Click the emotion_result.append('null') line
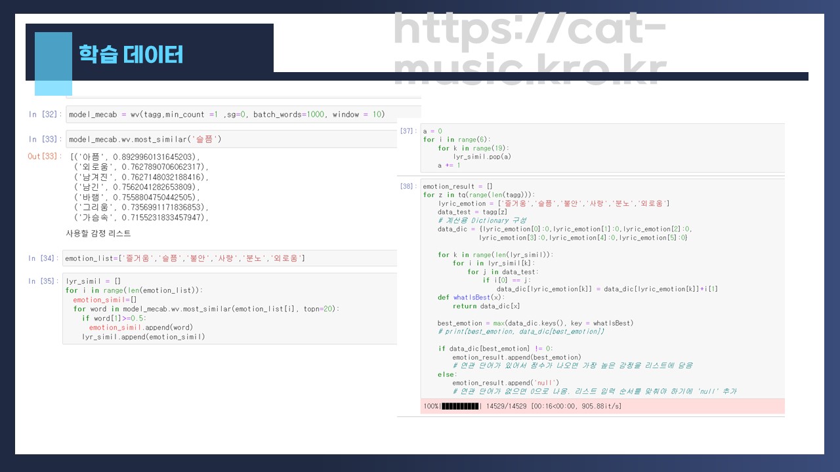840x472 pixels. pyautogui.click(x=505, y=383)
